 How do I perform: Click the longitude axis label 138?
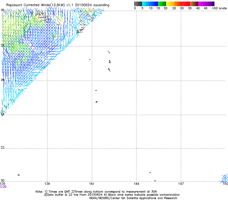click(x=47, y=184)
